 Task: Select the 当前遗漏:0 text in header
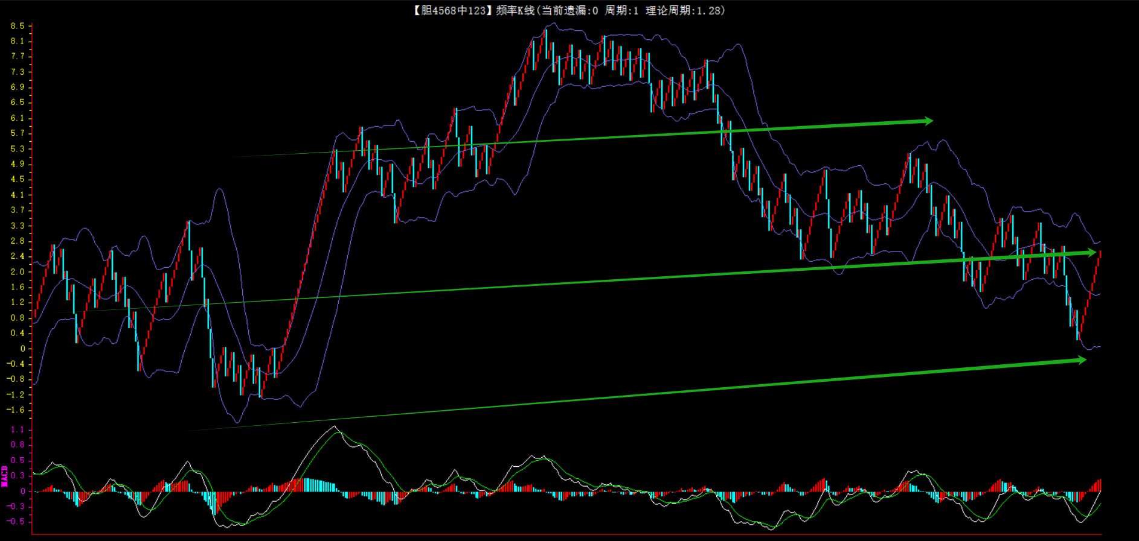point(569,10)
